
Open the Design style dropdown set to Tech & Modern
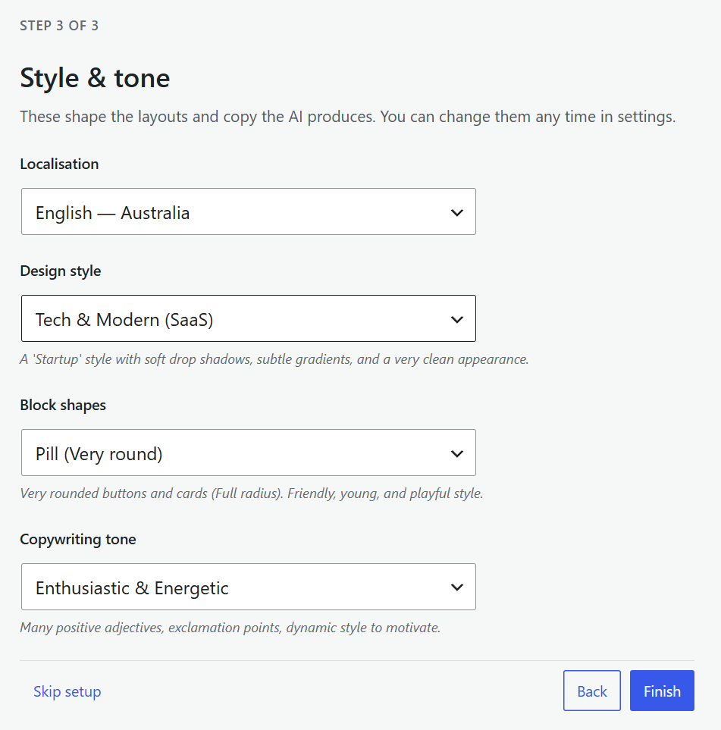coord(248,318)
